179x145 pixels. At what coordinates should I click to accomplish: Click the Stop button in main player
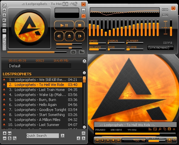[x=80, y=25]
